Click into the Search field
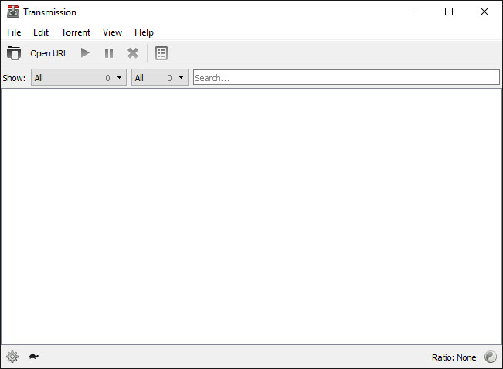 346,78
